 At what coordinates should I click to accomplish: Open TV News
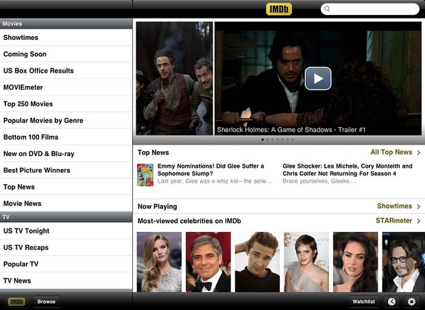[66, 281]
